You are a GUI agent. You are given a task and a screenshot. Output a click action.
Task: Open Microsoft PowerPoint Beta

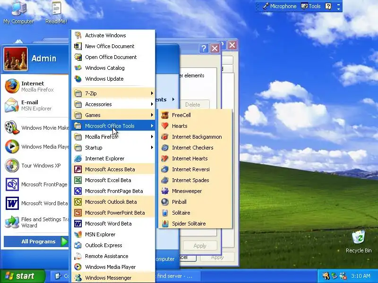(113, 213)
